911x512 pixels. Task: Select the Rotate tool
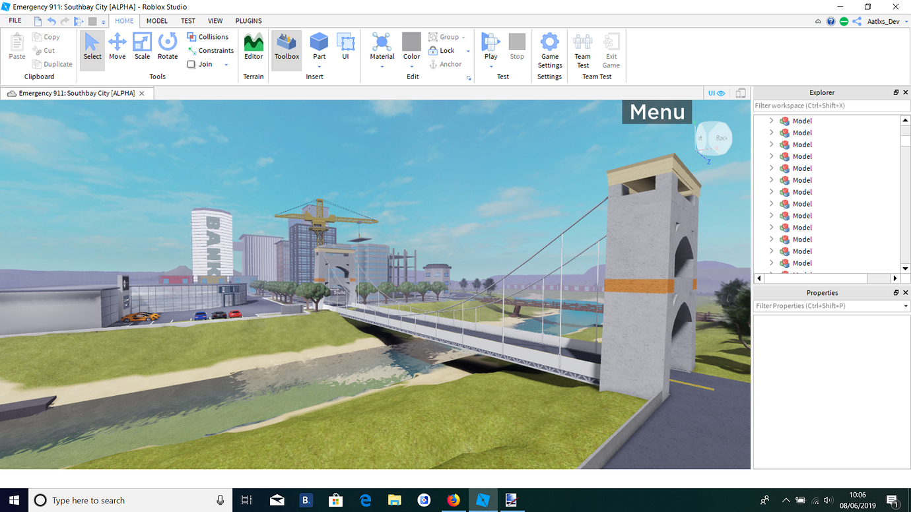pyautogui.click(x=168, y=48)
